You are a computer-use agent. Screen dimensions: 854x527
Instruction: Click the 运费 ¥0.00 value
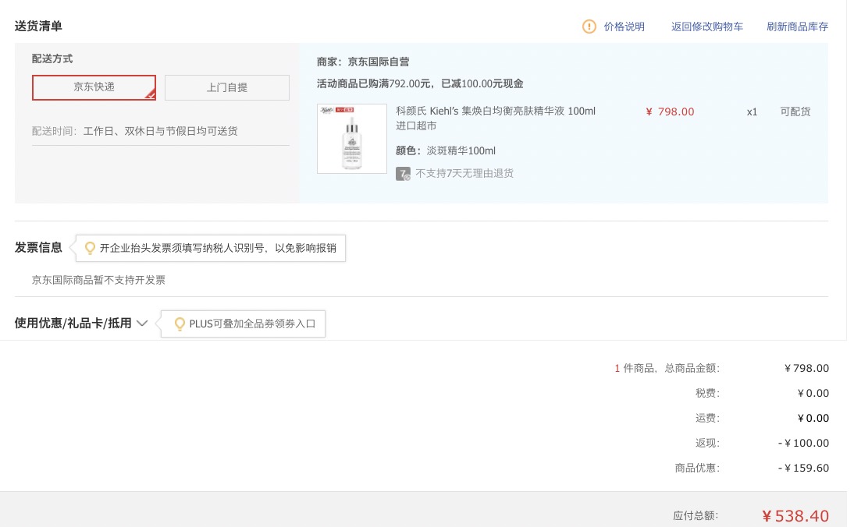813,418
